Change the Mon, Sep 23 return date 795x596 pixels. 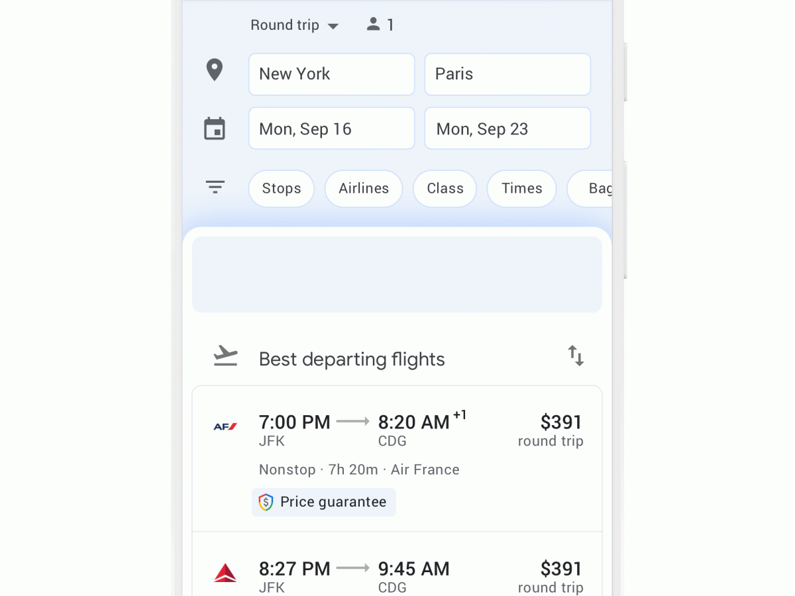tap(507, 128)
